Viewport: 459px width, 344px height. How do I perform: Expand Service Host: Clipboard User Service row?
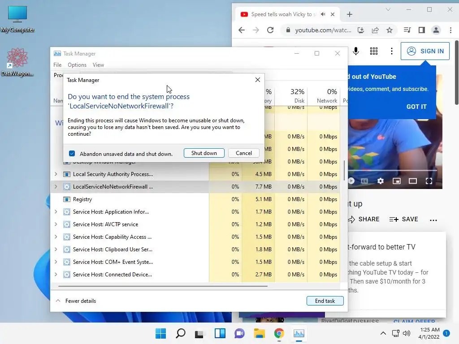56,249
